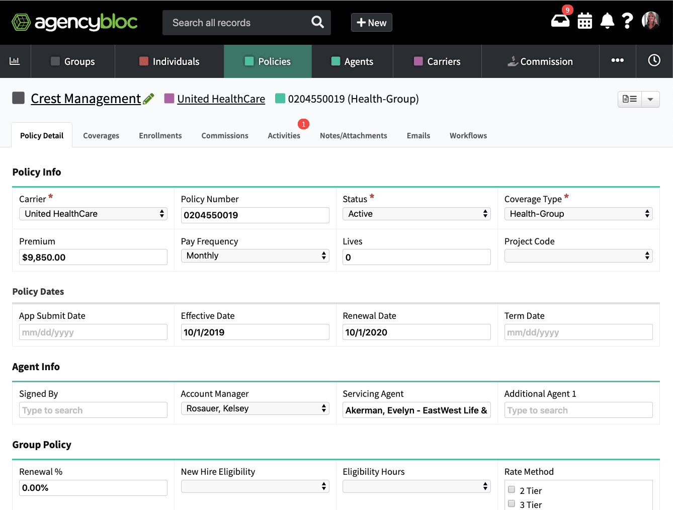Open recent history clock icon
Viewport: 673px width, 510px height.
point(654,61)
